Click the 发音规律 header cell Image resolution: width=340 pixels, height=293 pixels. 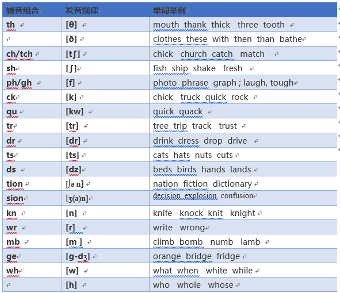pos(105,10)
